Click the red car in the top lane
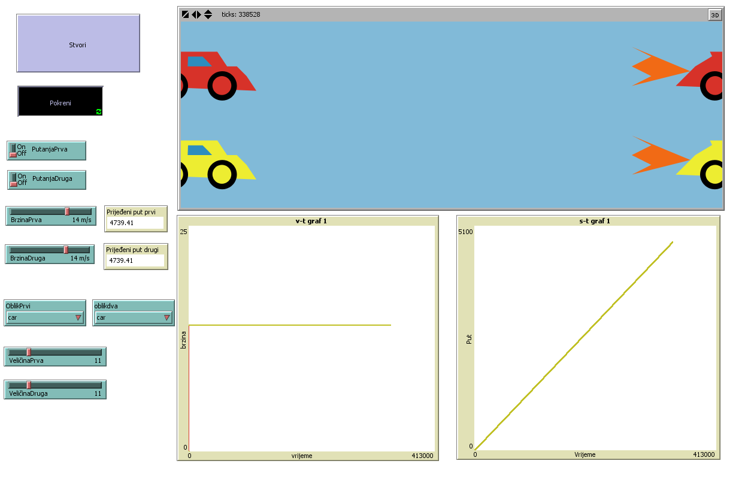751x479 pixels. [x=217, y=74]
